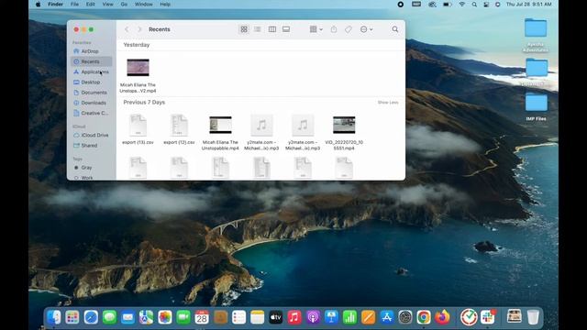Click the Wi-Fi icon in menu bar

(x=462, y=5)
